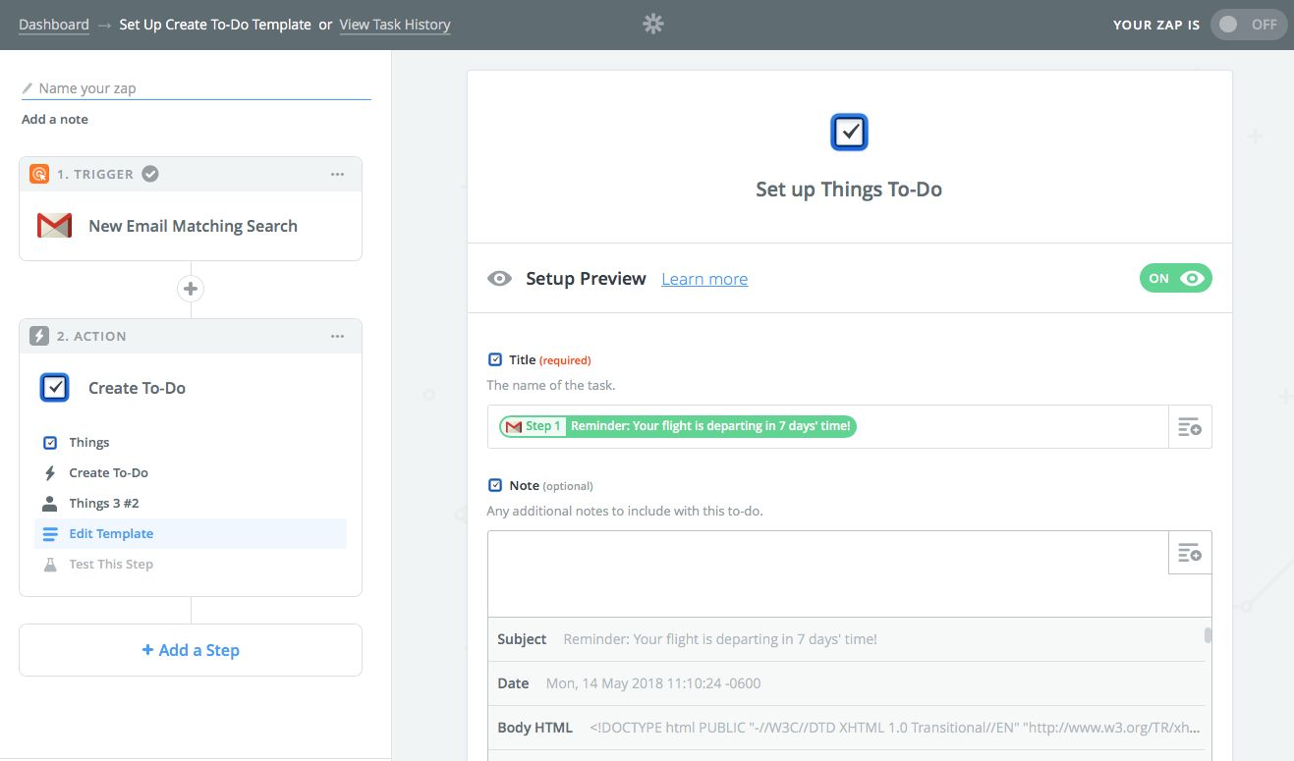The width and height of the screenshot is (1294, 761).
Task: Click Add a Step button
Action: coord(191,650)
